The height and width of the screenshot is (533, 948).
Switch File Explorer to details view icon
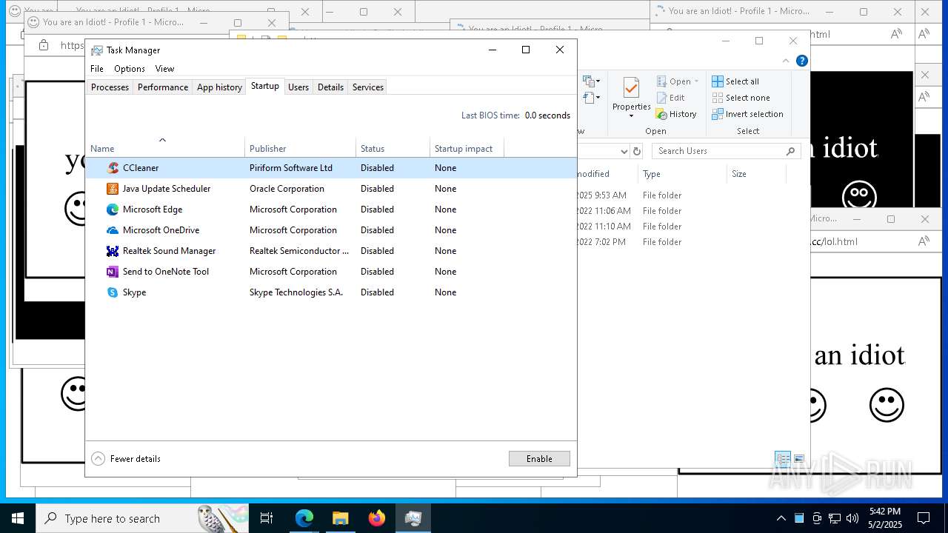tap(783, 459)
